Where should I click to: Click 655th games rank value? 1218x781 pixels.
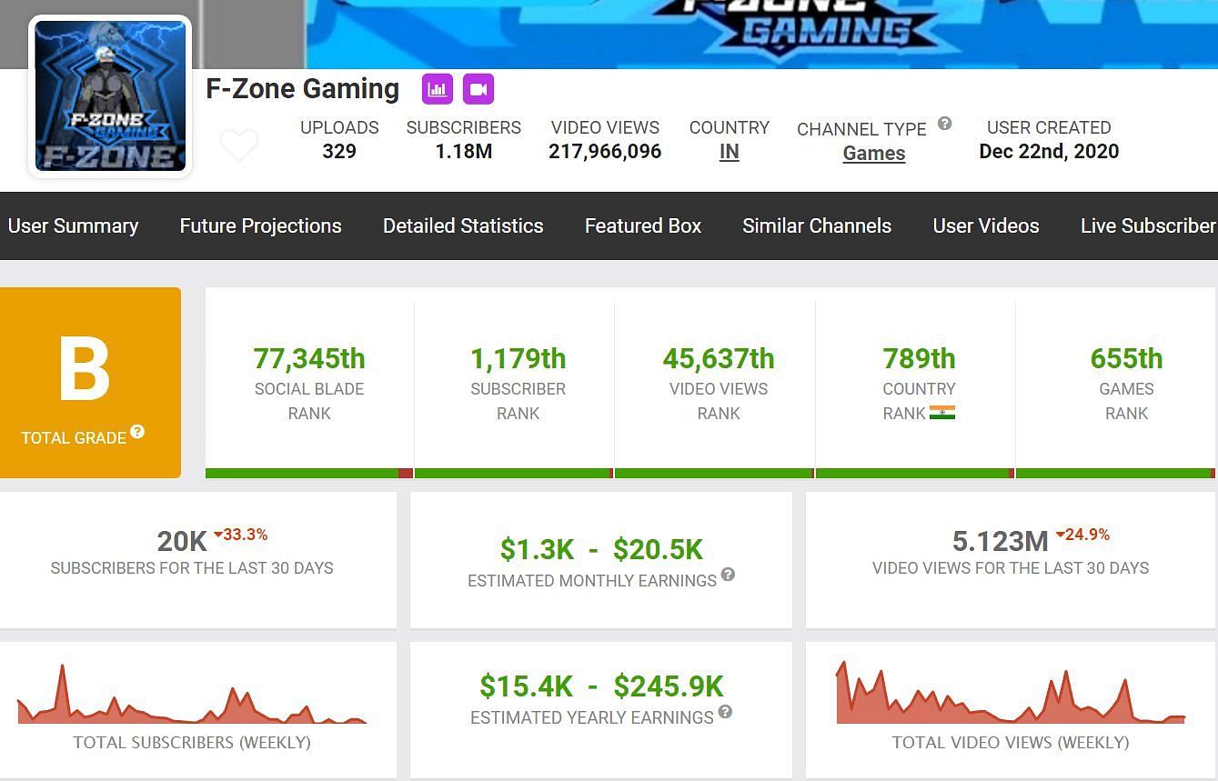click(1126, 358)
